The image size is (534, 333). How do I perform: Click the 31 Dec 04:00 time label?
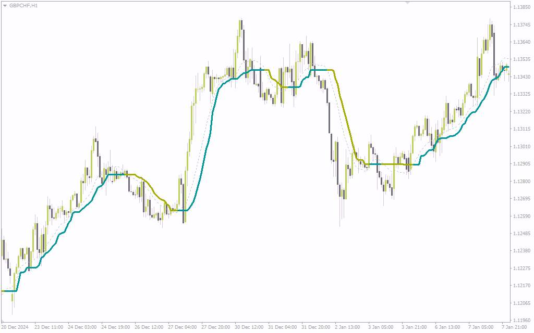pos(282,327)
